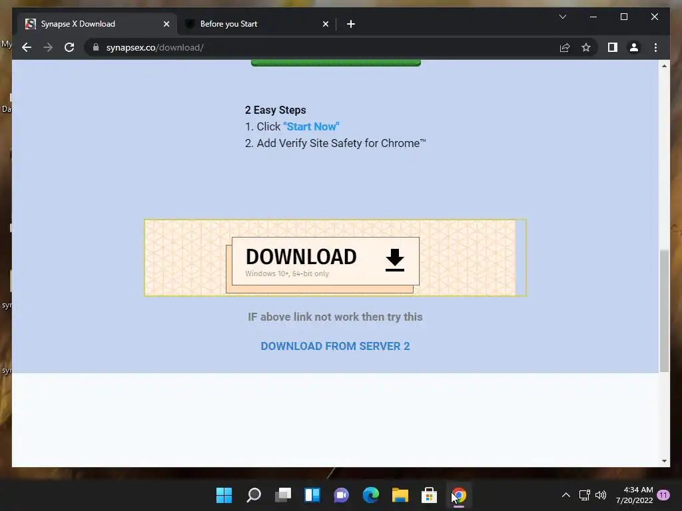Click scrollbar up arrow
Screen dimensions: 682x511
tap(664, 66)
